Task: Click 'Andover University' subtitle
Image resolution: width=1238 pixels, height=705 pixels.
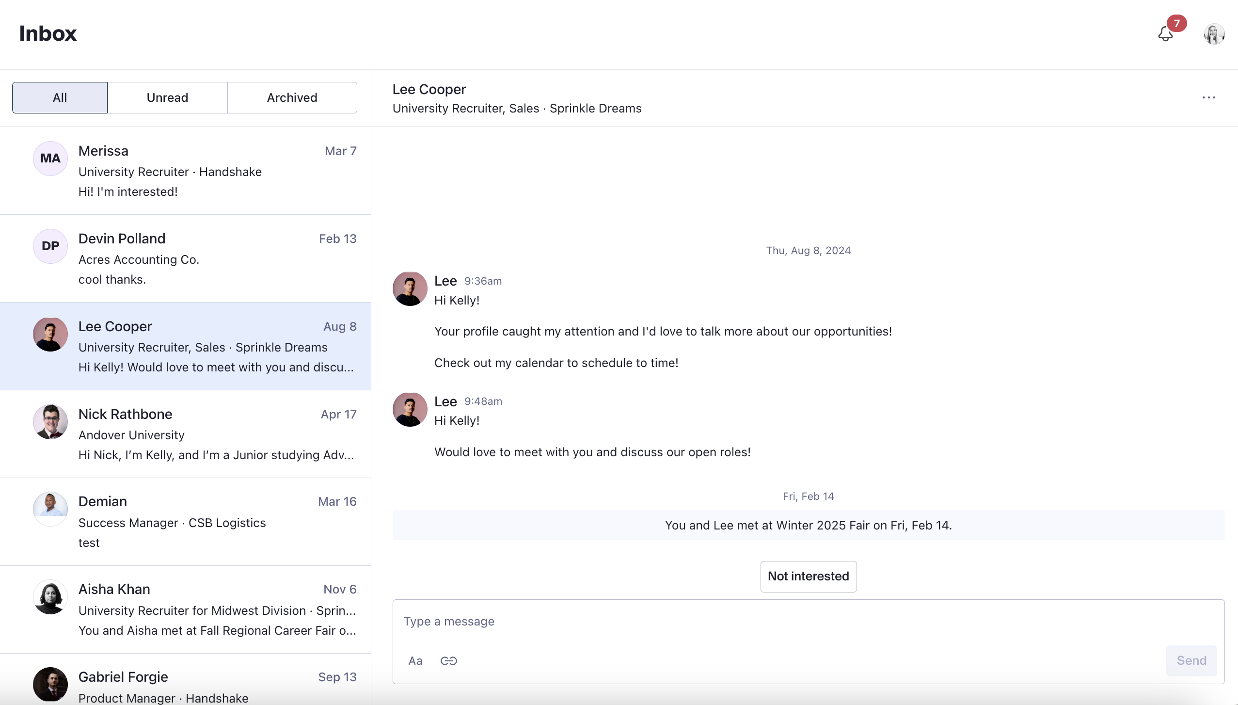Action: 131,435
